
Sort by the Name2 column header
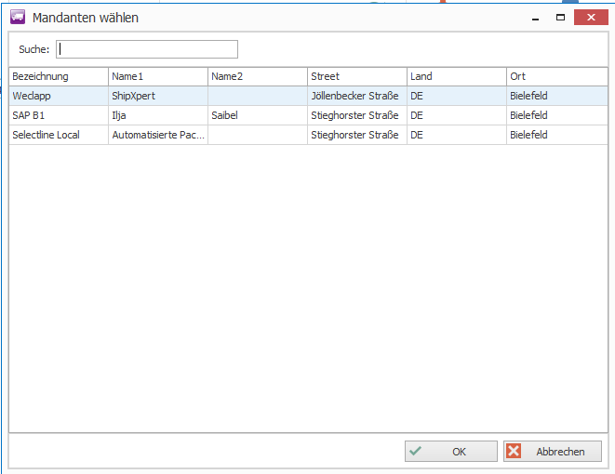pyautogui.click(x=258, y=76)
